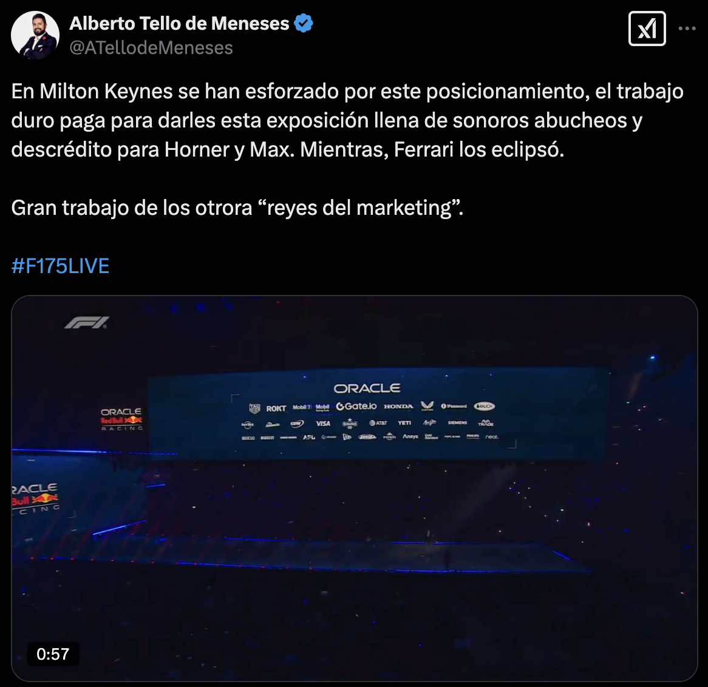Click the F1 logo watermark in video
708x687 pixels.
click(86, 322)
